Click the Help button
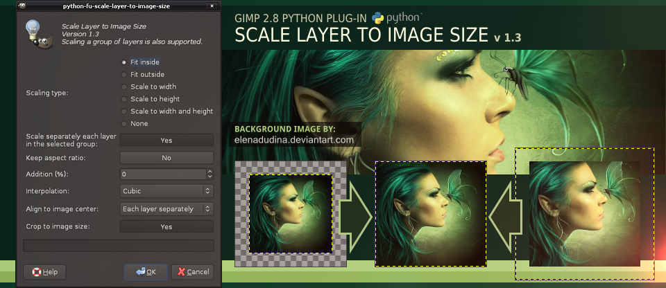666x288 pixels. [44, 272]
